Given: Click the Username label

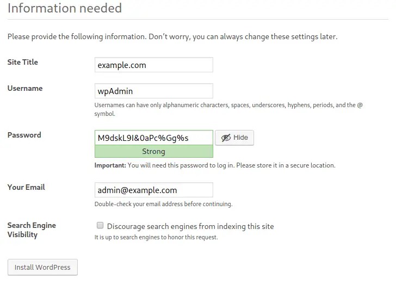Looking at the screenshot, I should pos(25,88).
